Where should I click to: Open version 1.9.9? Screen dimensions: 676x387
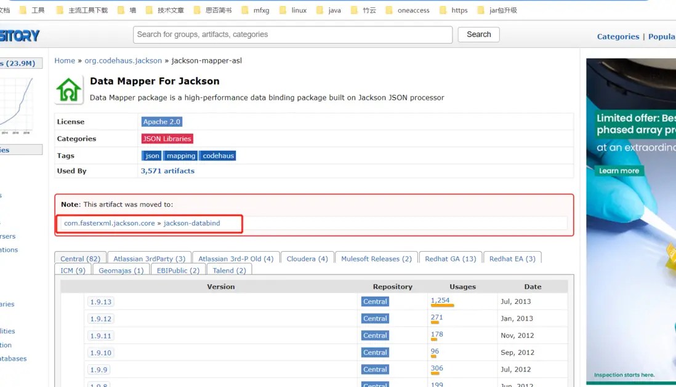click(99, 370)
